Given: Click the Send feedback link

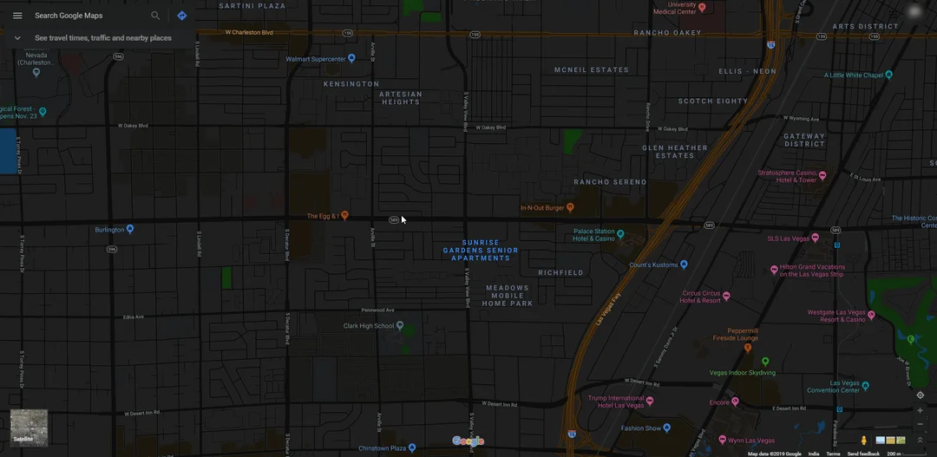Looking at the screenshot, I should pos(863,454).
